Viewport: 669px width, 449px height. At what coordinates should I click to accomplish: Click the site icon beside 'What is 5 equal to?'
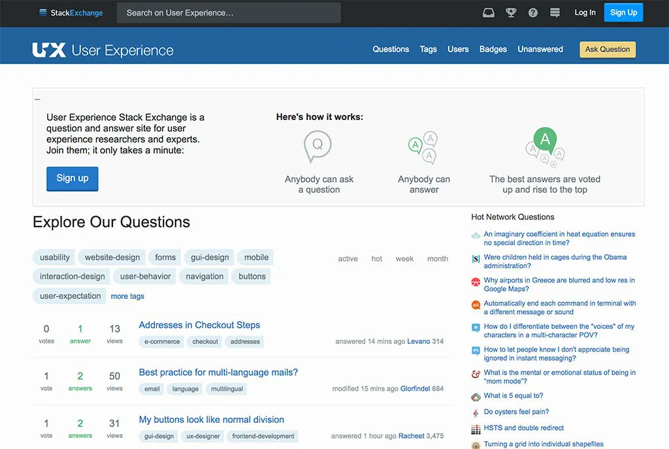coord(476,397)
